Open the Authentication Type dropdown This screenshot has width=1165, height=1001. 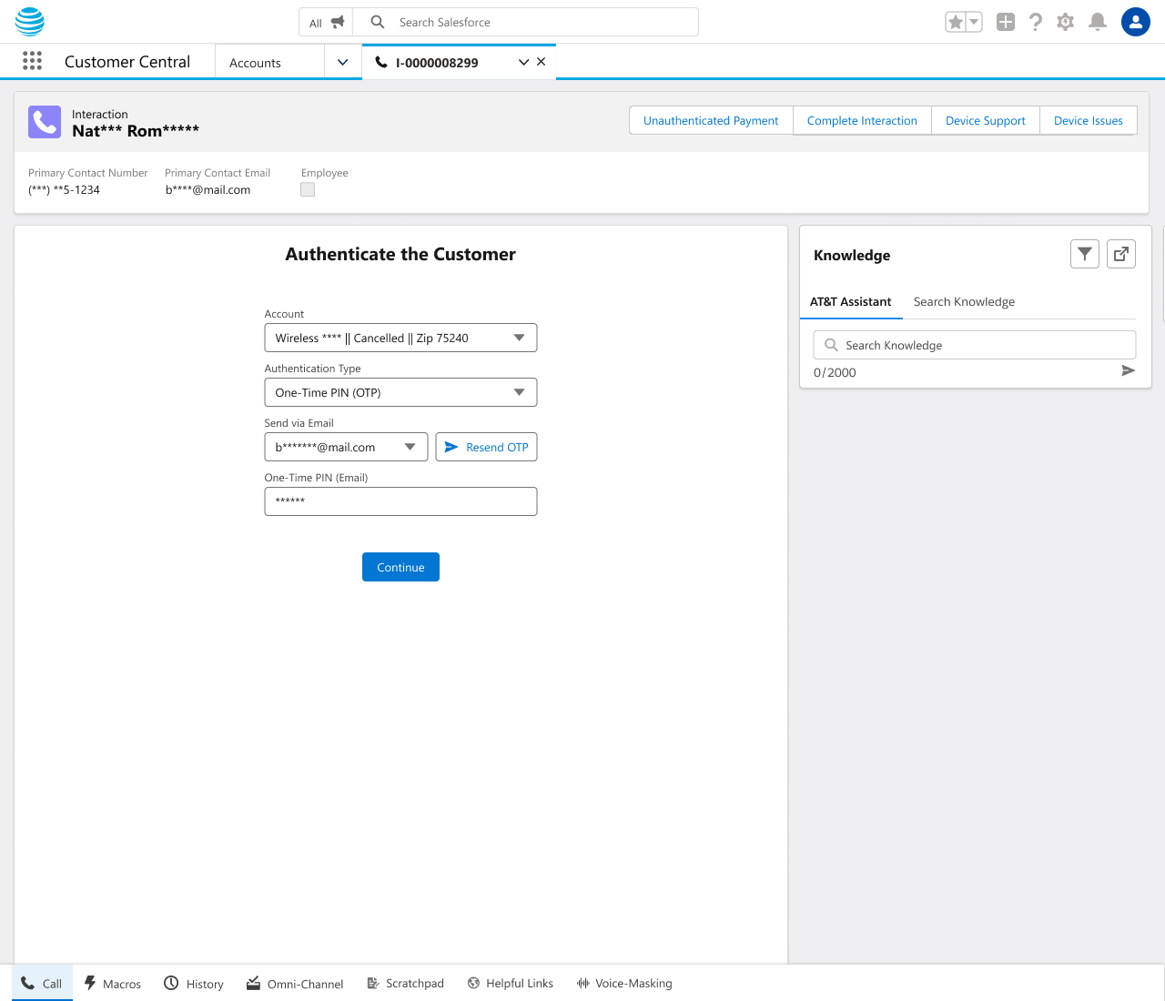400,392
